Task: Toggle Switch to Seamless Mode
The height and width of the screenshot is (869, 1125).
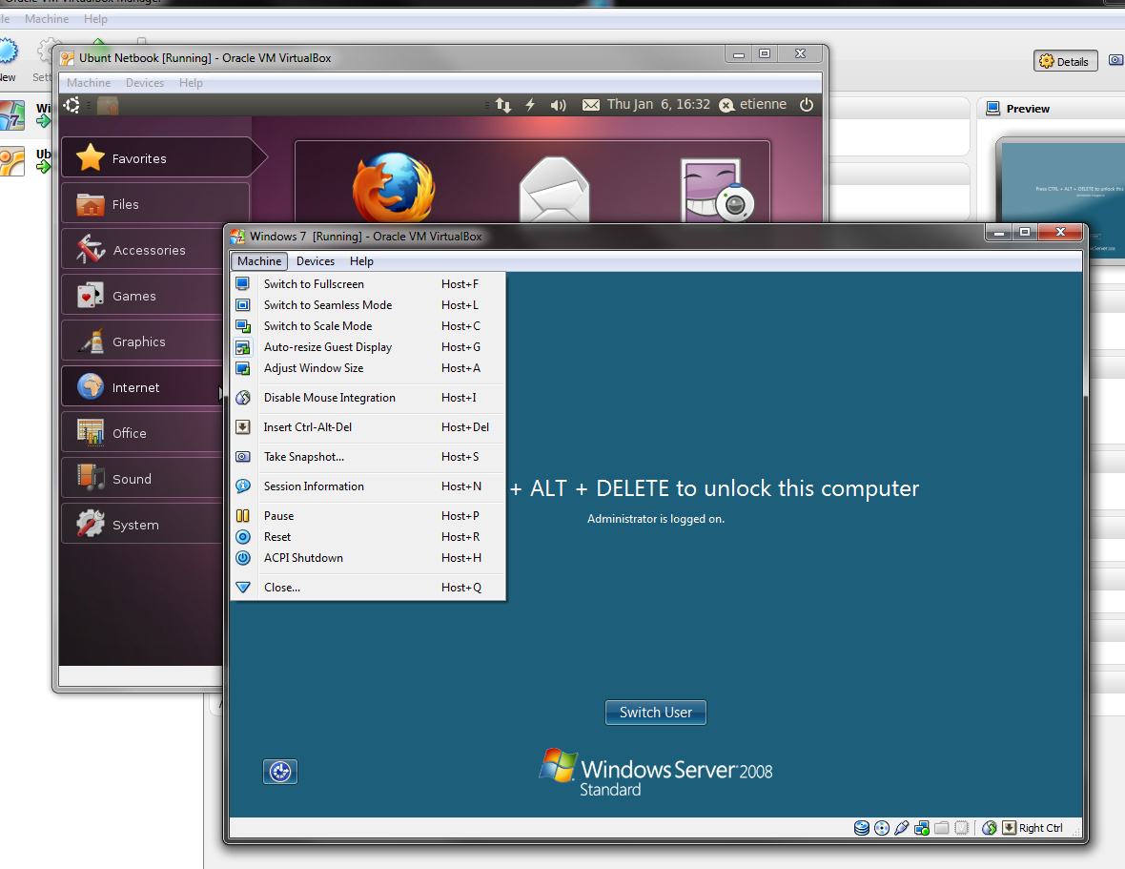Action: click(x=368, y=305)
